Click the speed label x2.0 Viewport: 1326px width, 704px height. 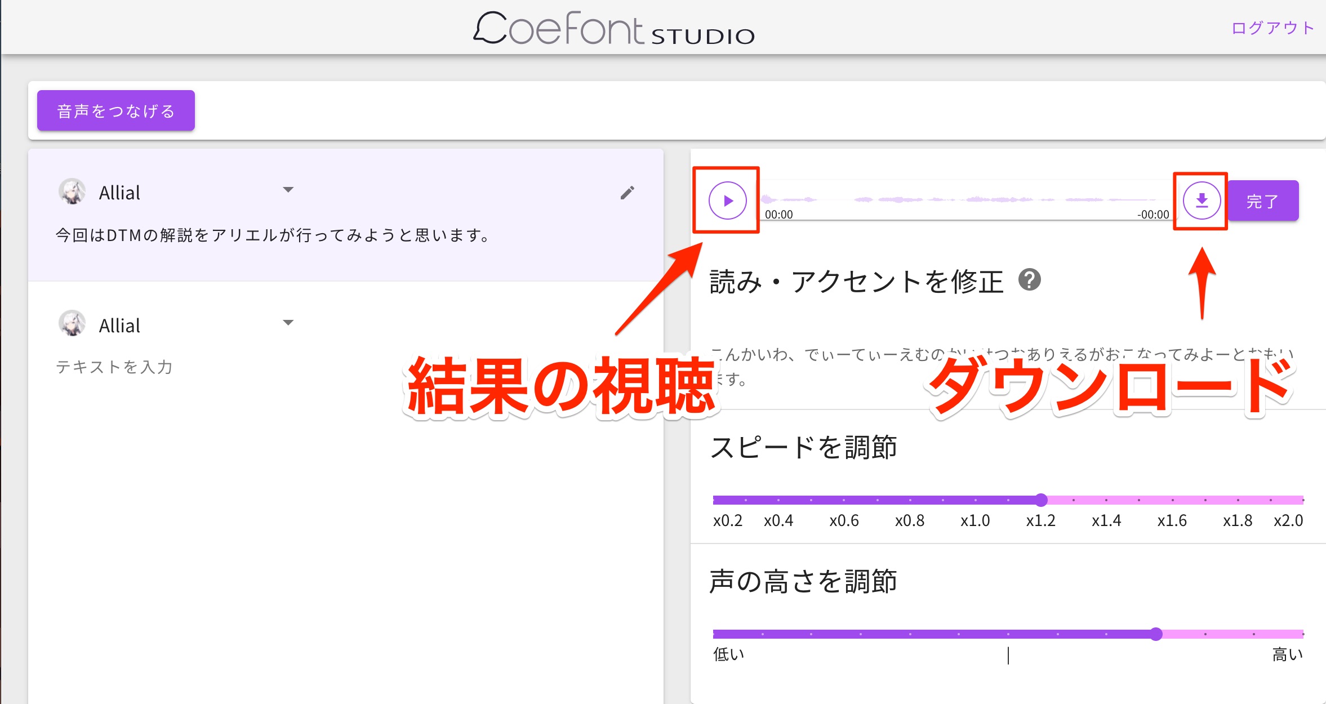coord(1288,520)
